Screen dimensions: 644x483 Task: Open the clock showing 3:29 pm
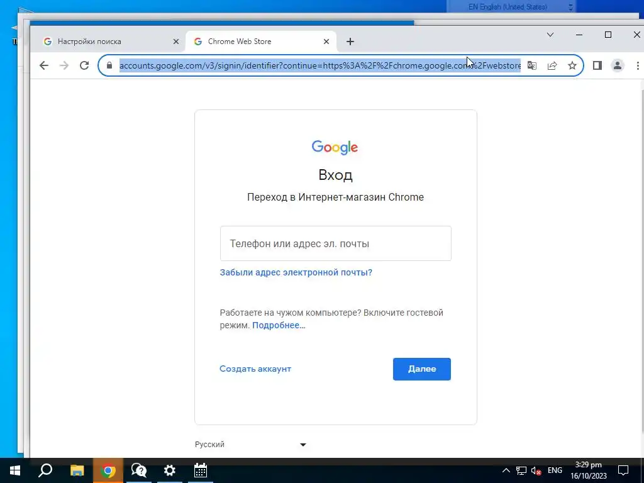[x=589, y=470]
